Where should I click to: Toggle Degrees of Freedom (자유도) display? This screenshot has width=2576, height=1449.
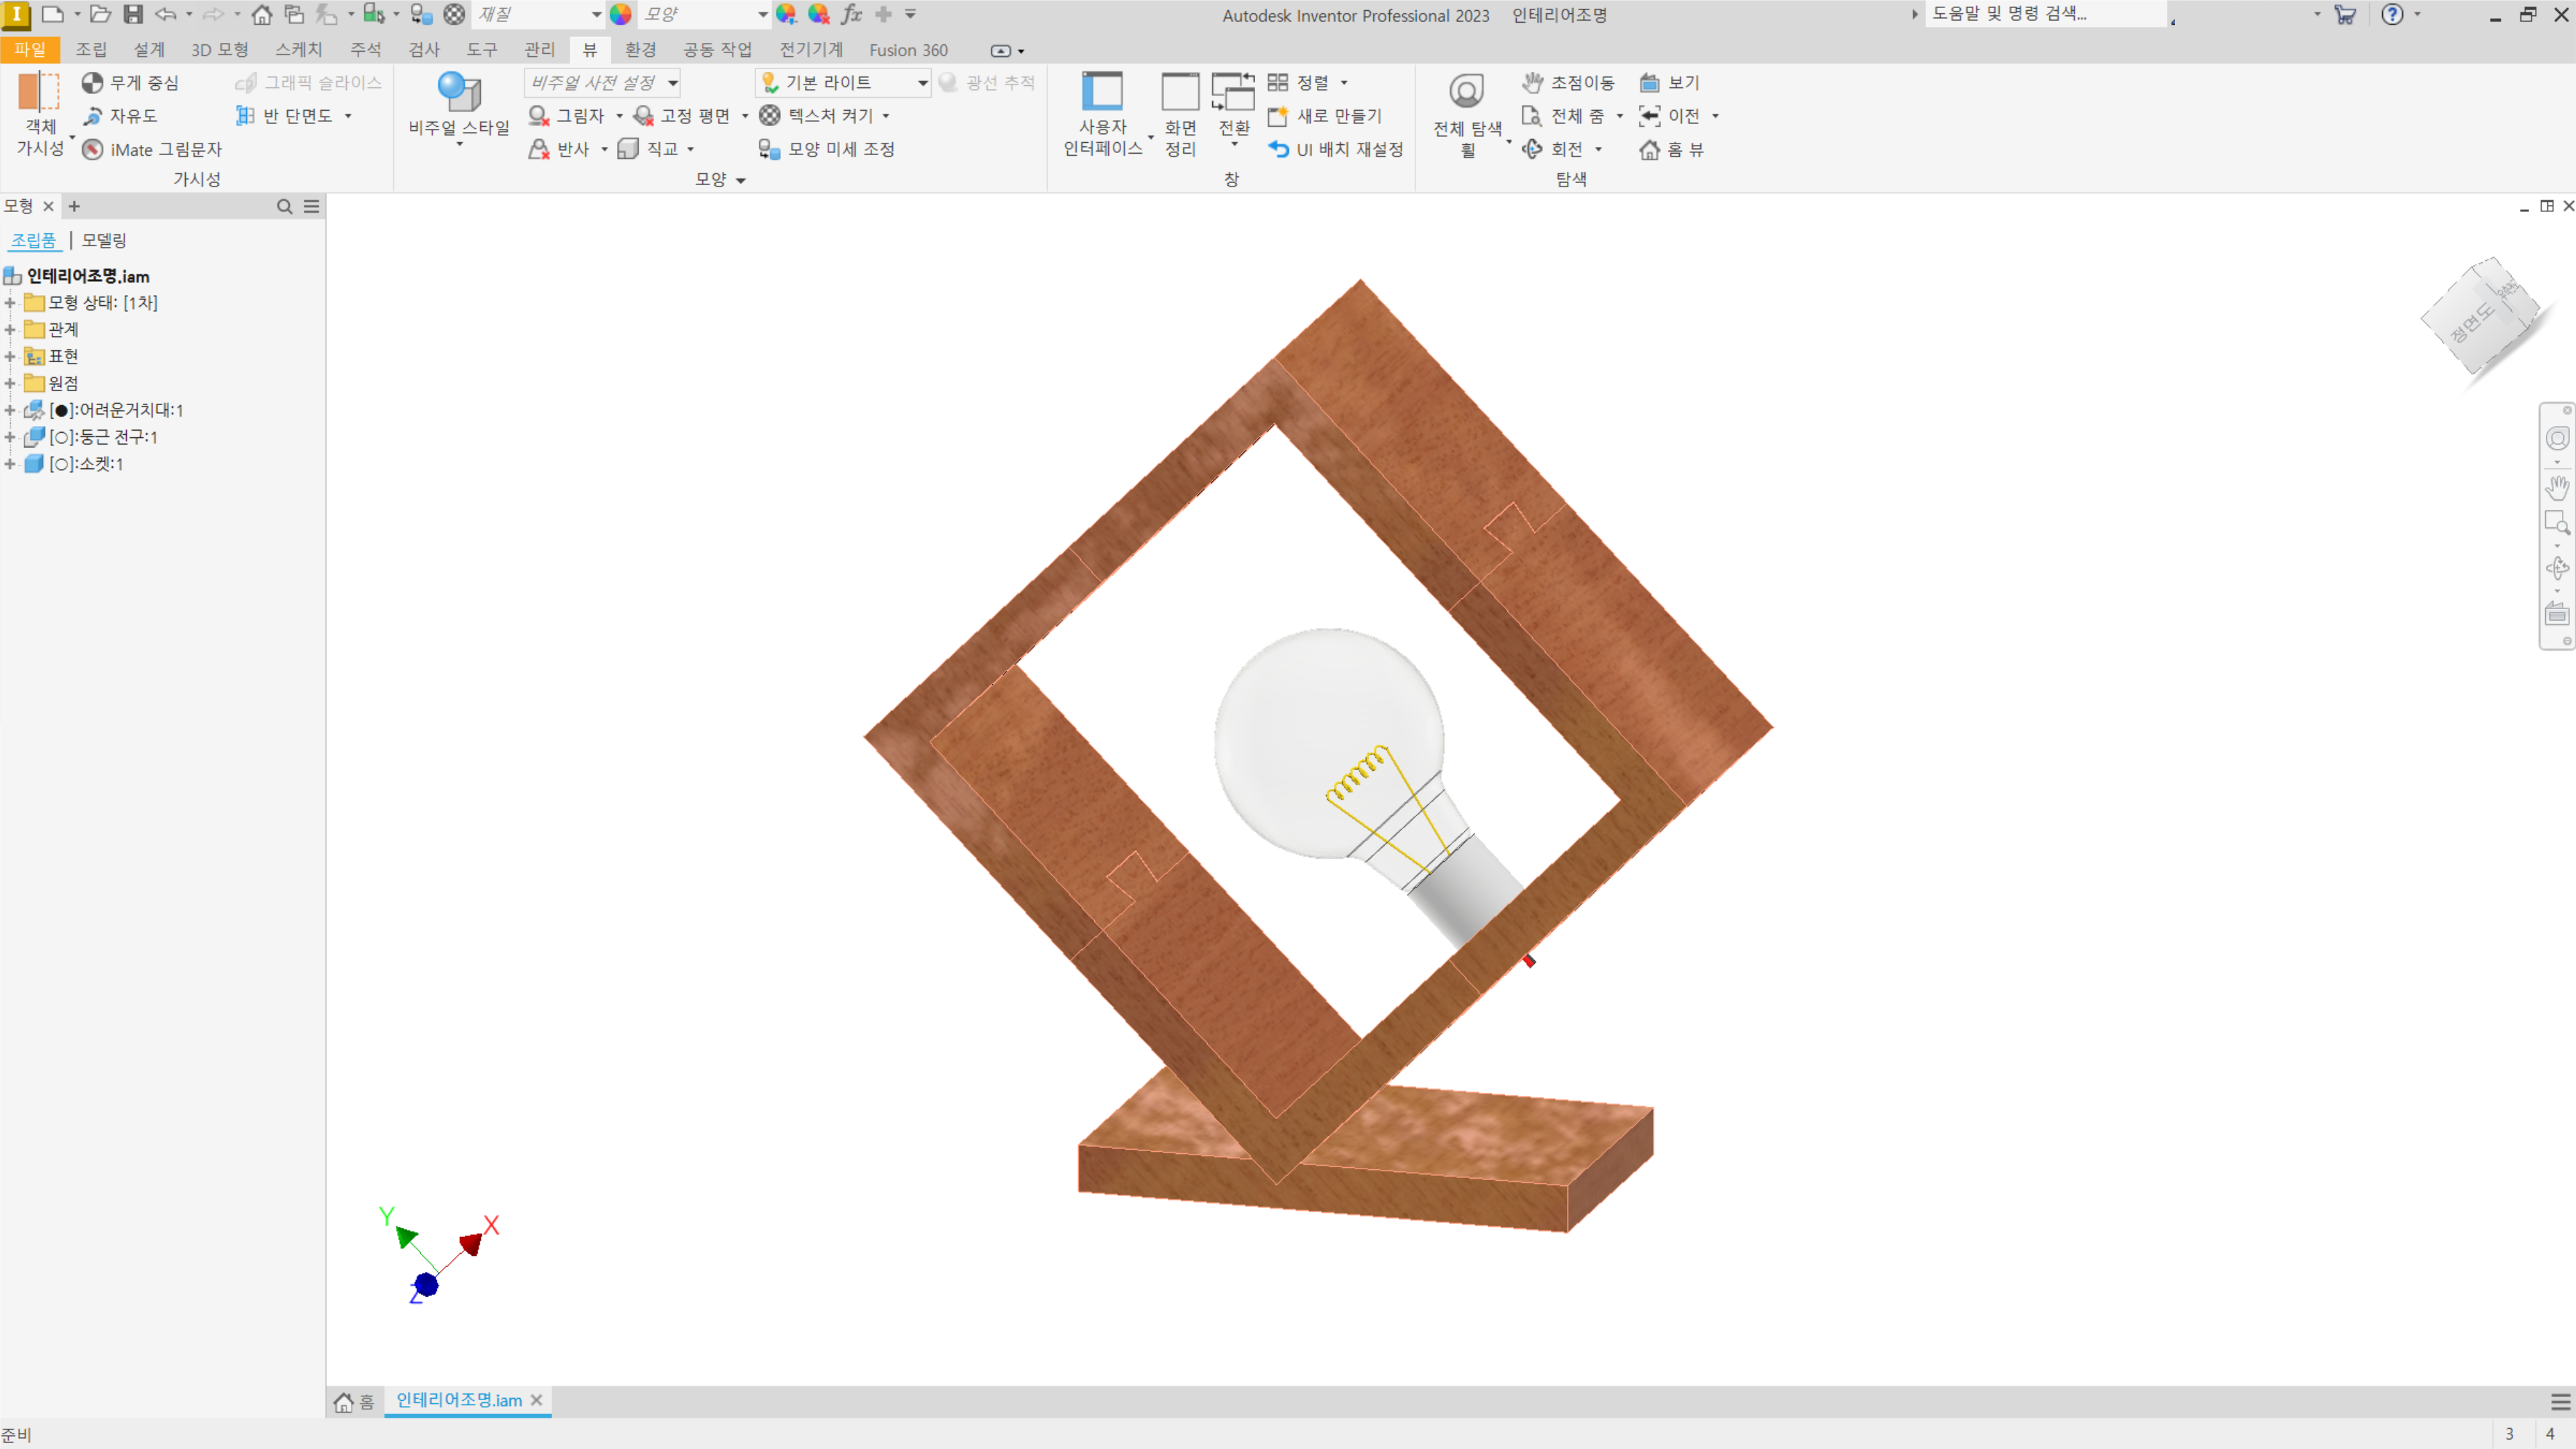point(120,116)
